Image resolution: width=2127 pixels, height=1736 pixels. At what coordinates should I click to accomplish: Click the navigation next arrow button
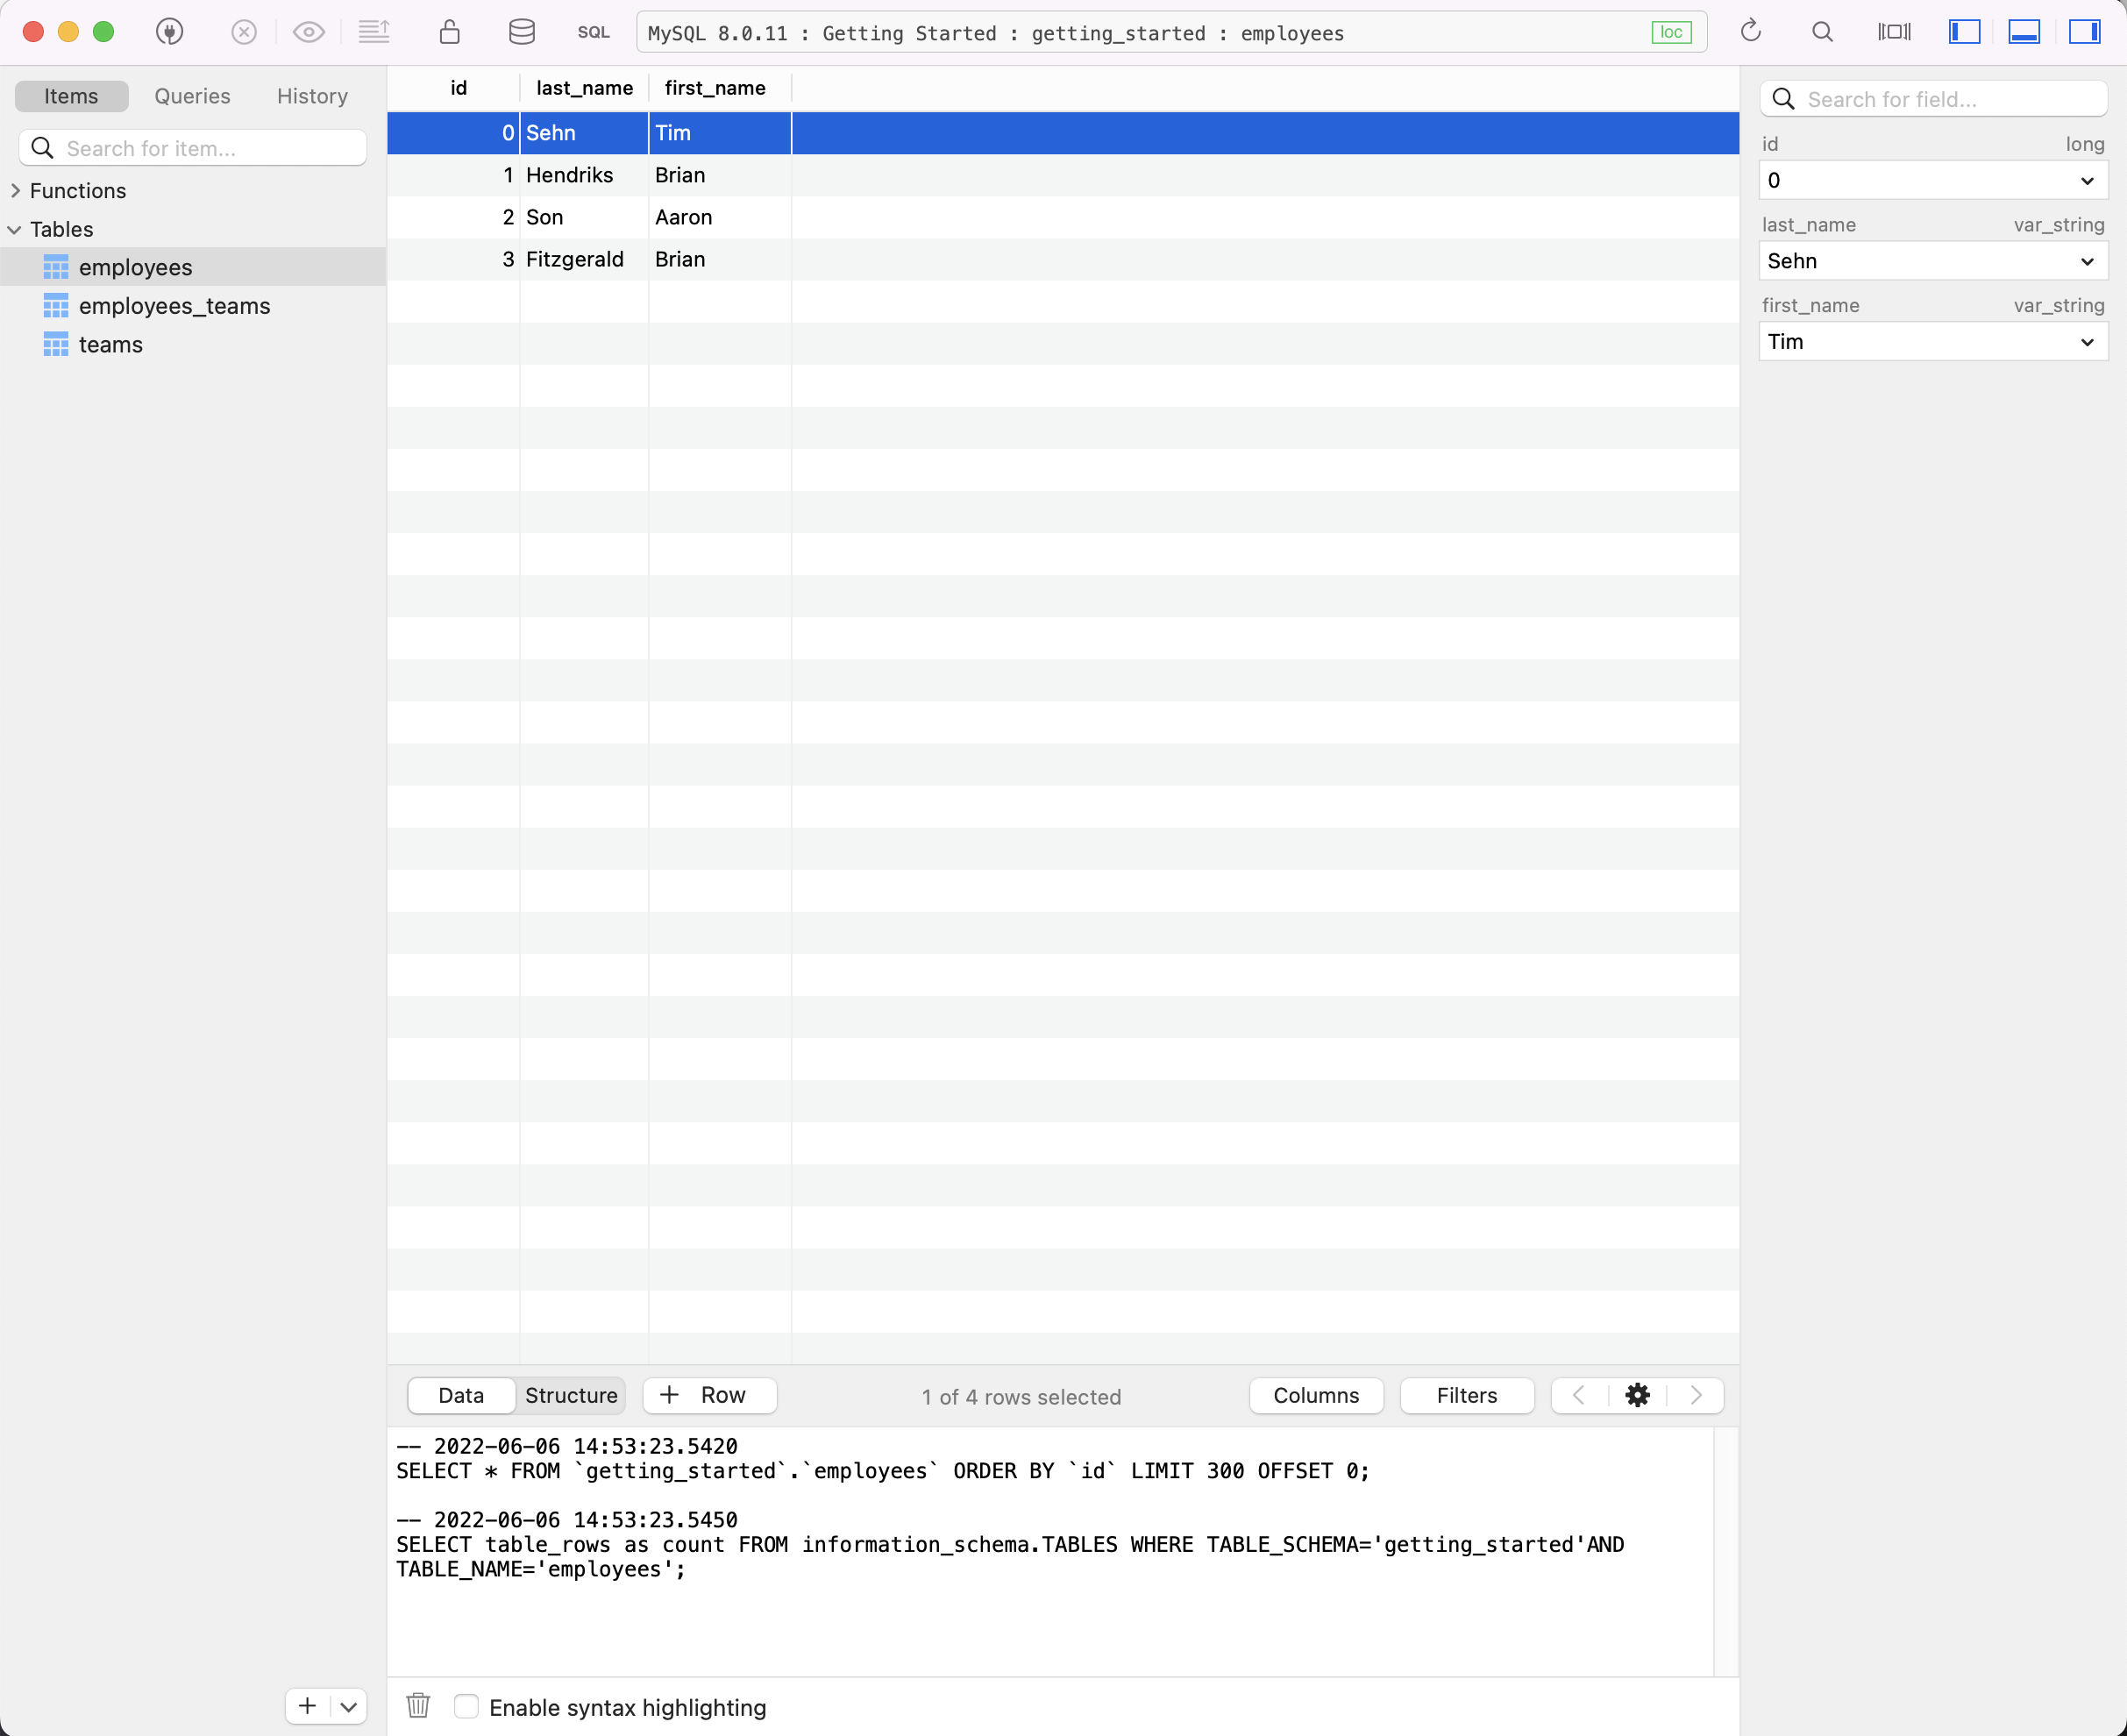(1696, 1395)
